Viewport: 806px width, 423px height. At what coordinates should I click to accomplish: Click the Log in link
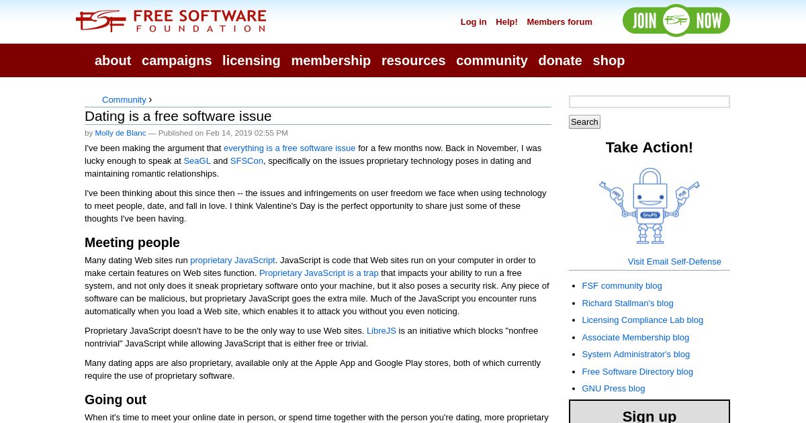click(474, 22)
